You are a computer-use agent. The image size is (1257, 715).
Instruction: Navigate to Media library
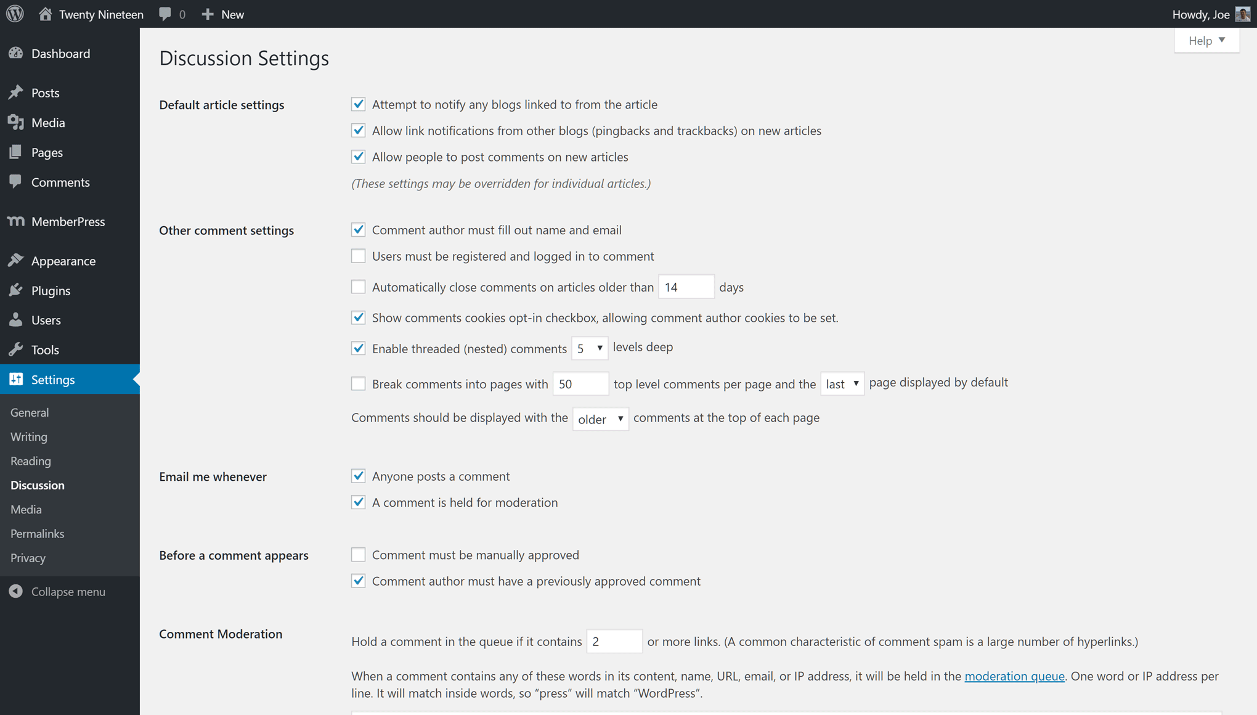(x=48, y=122)
